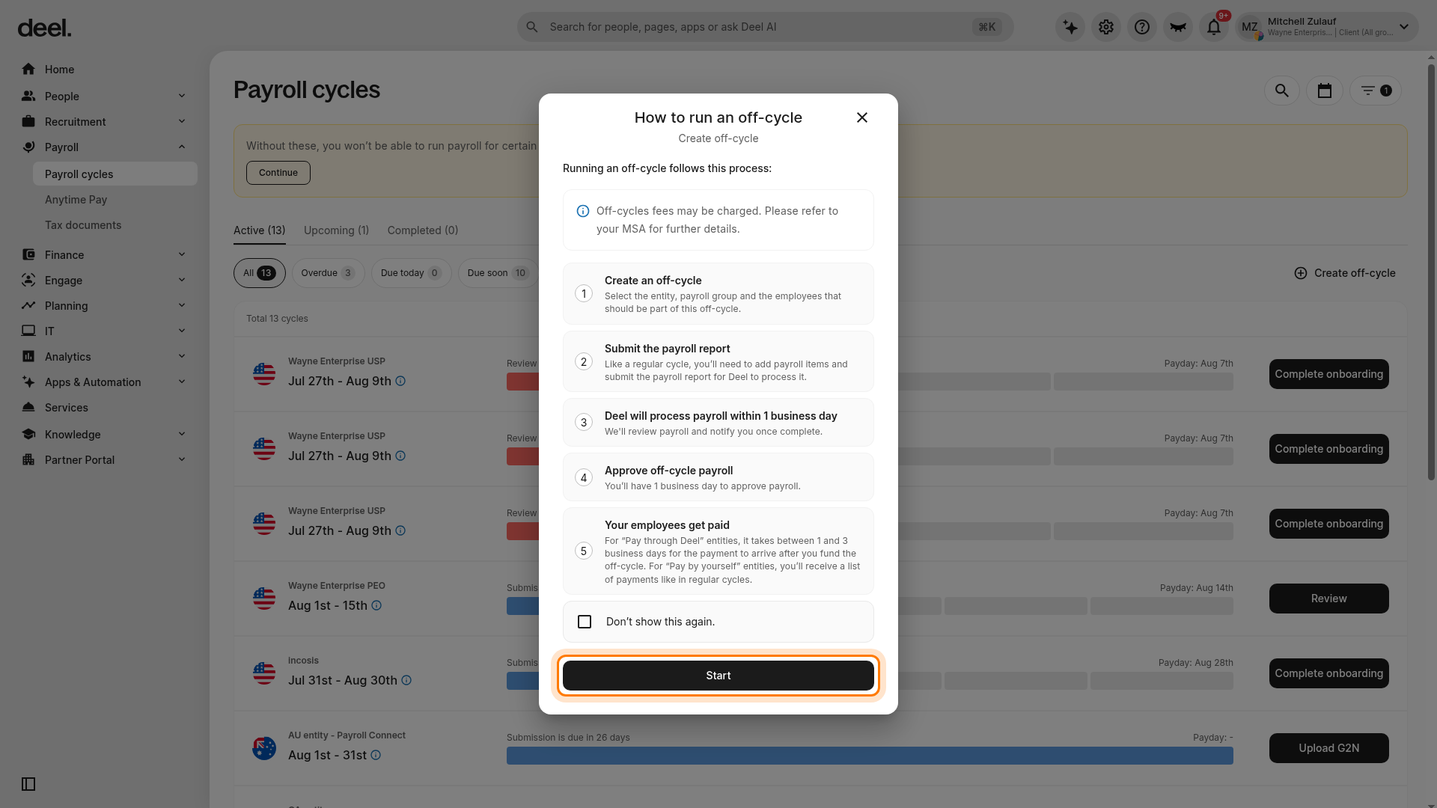1437x808 pixels.
Task: Switch to Completed (0) tab
Action: pyautogui.click(x=423, y=230)
